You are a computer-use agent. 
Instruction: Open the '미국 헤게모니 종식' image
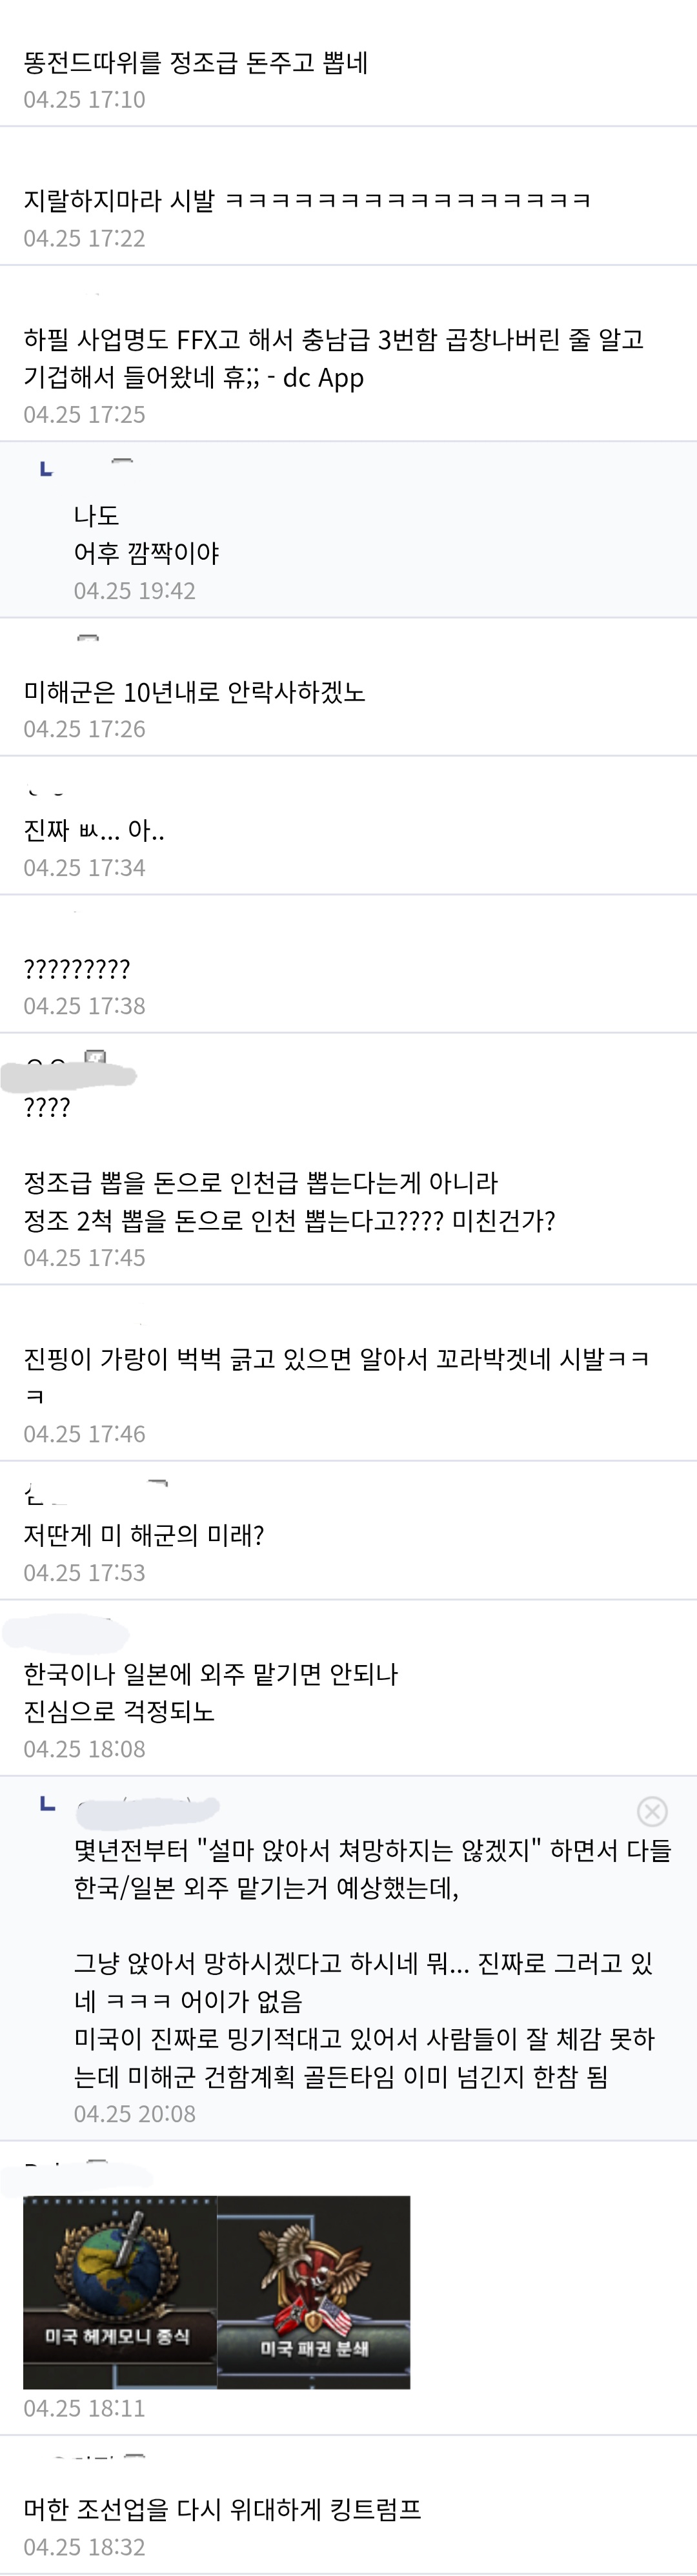click(x=120, y=2292)
